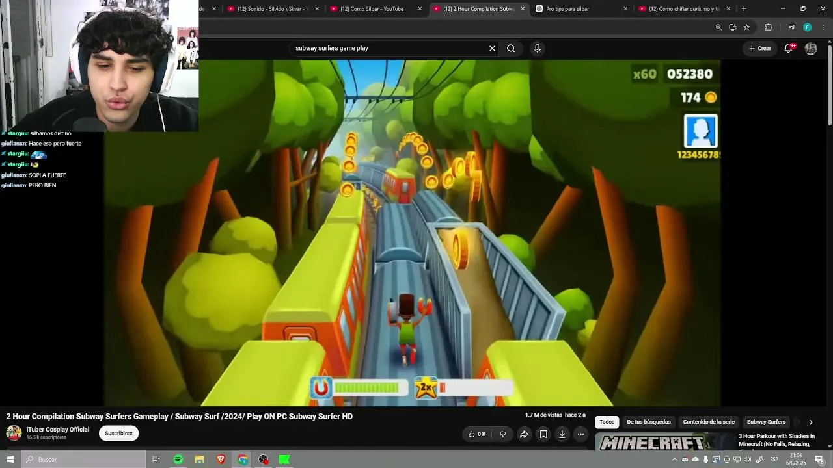Viewport: 833px width, 468px height.
Task: Bookmark this page with the star icon
Action: tap(746, 27)
